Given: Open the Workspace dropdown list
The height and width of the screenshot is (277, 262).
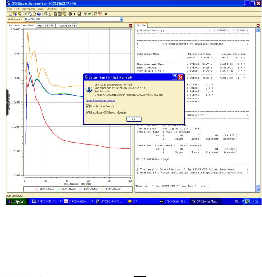Looking at the screenshot, I should [x=122, y=19].
